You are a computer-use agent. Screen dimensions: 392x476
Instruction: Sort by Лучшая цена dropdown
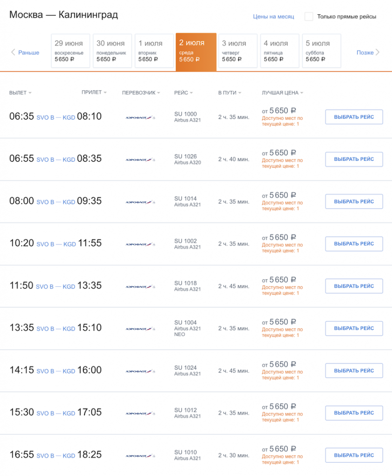[282, 93]
